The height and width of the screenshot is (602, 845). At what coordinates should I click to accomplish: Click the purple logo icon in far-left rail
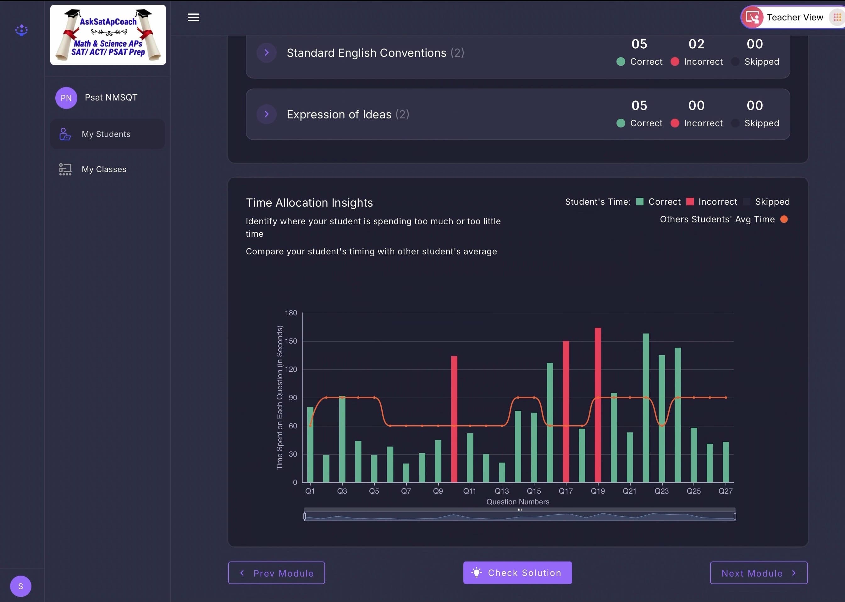click(21, 30)
